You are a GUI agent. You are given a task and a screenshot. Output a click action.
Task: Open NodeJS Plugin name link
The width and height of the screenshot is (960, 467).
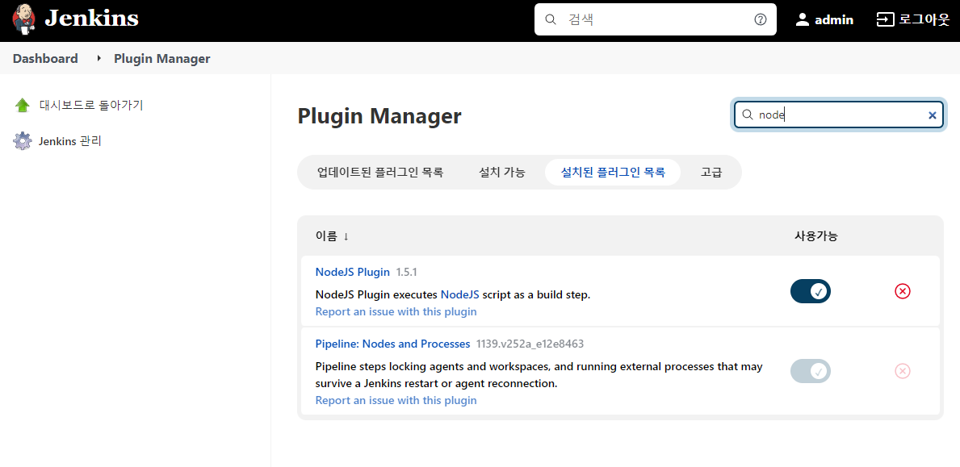353,272
